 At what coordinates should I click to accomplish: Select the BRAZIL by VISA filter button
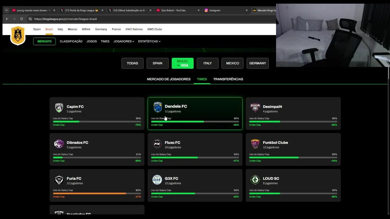coord(183,63)
